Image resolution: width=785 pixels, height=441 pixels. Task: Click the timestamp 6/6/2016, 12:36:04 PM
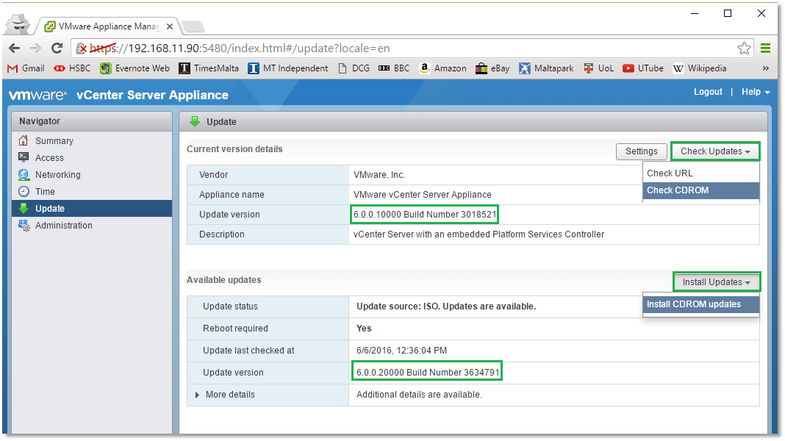401,351
